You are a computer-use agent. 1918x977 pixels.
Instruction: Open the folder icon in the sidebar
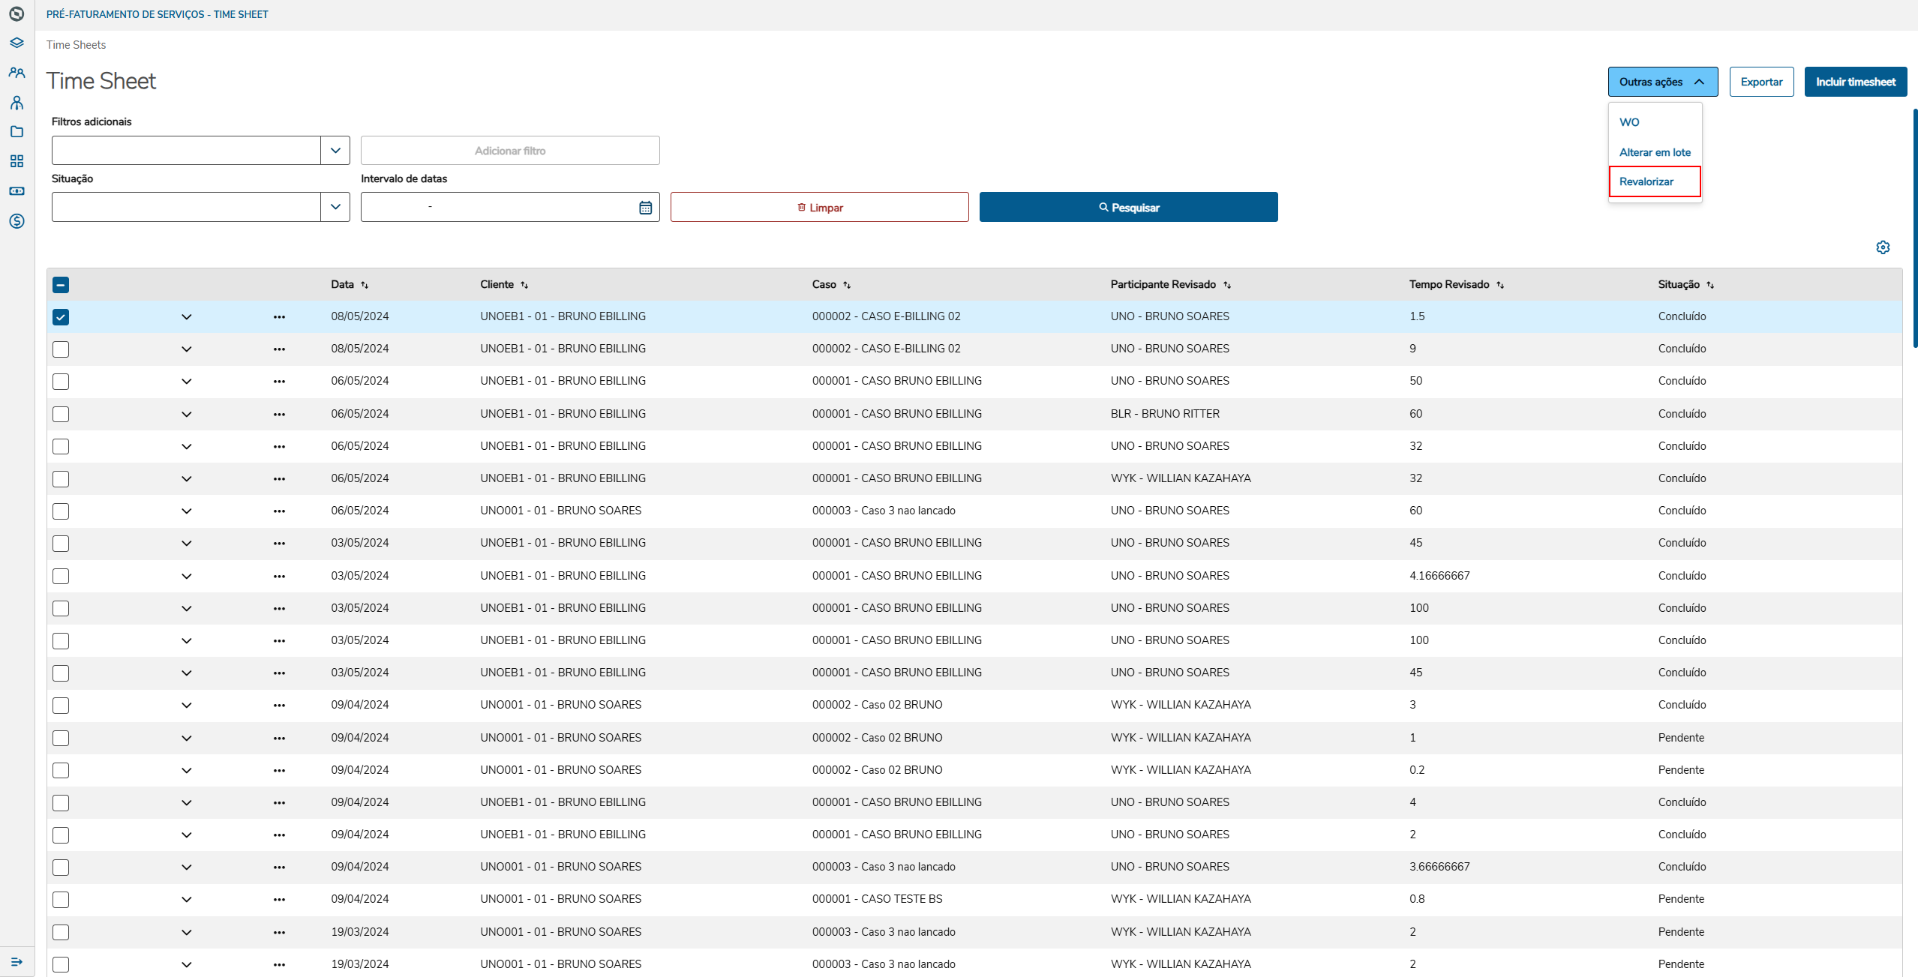coord(17,132)
